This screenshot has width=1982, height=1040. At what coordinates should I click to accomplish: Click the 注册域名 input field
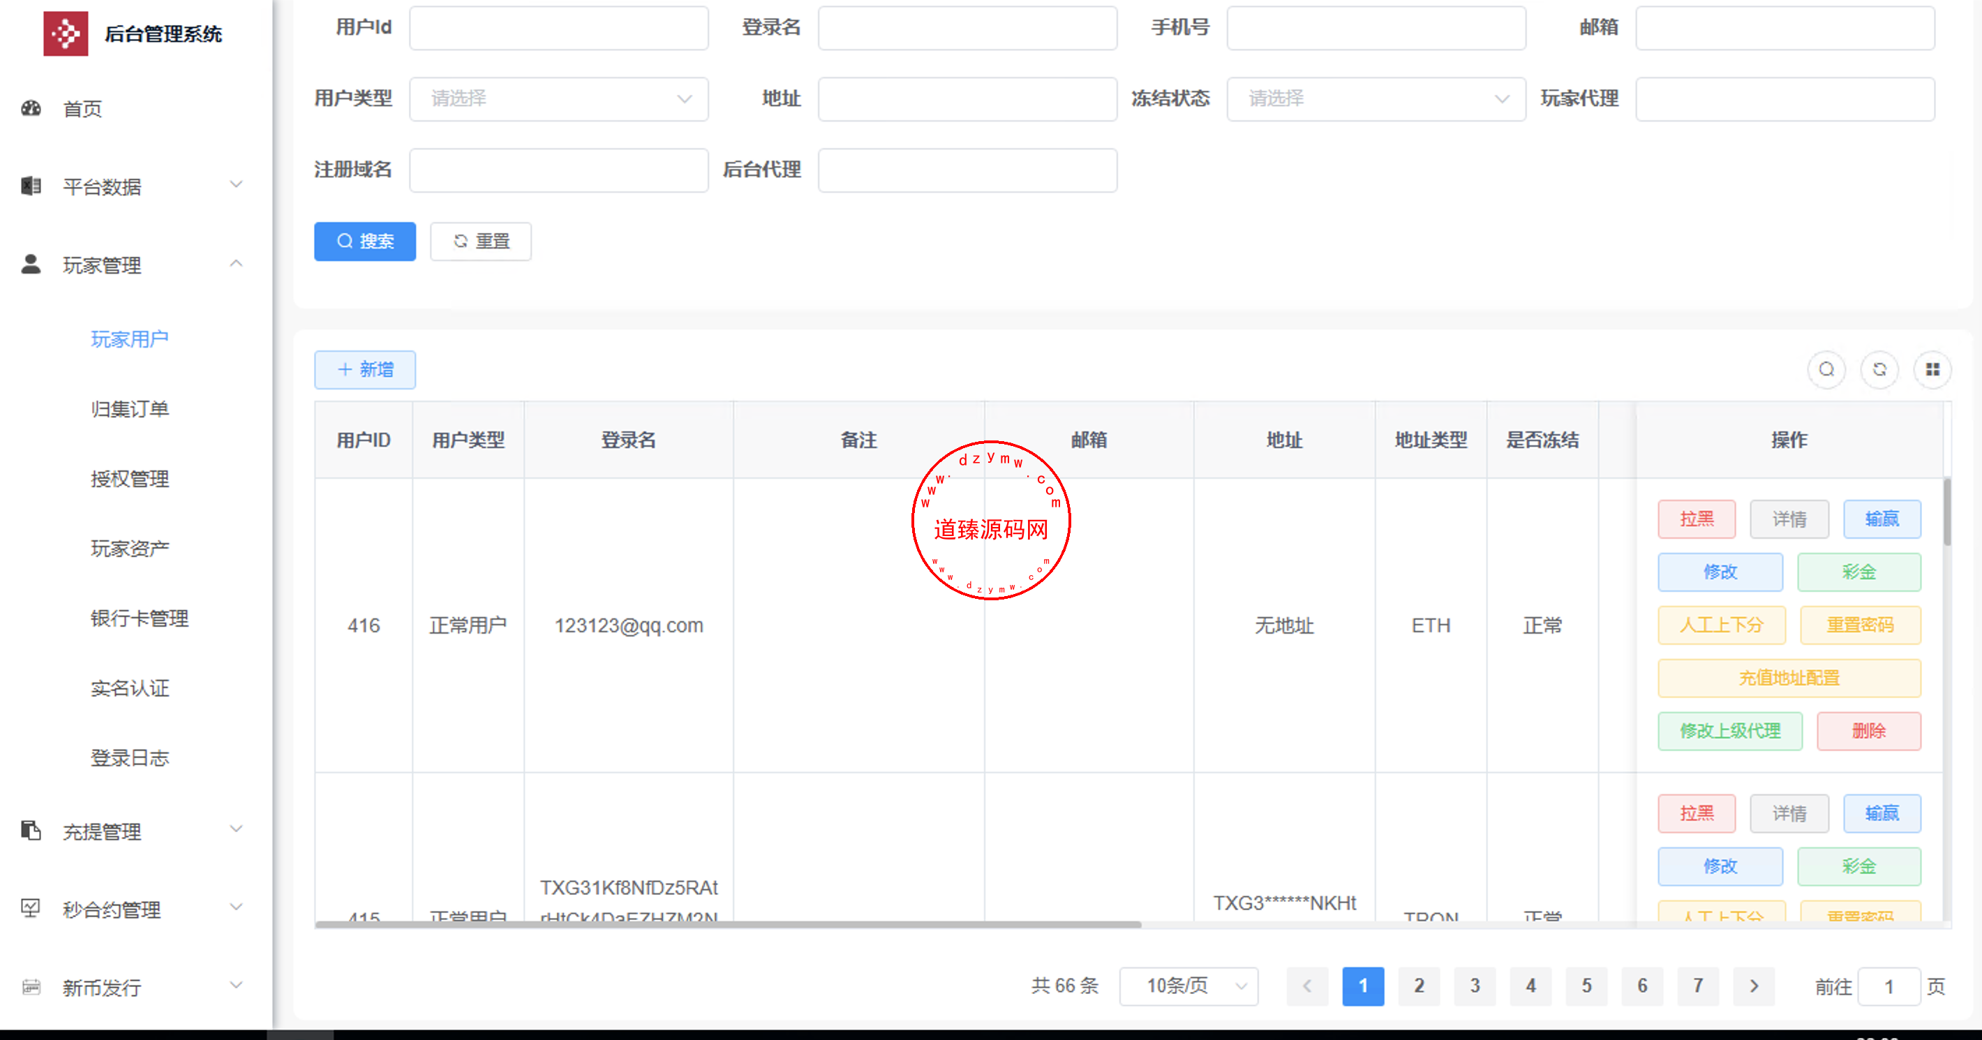558,170
